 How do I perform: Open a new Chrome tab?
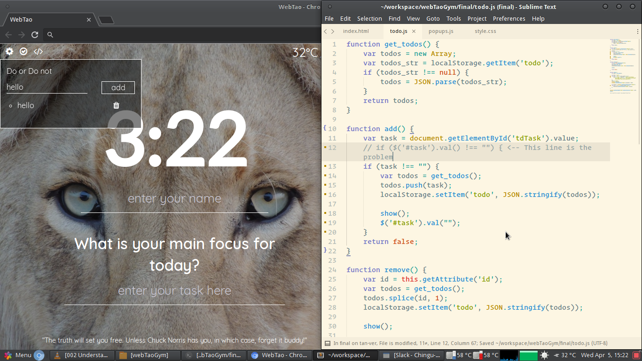point(106,20)
